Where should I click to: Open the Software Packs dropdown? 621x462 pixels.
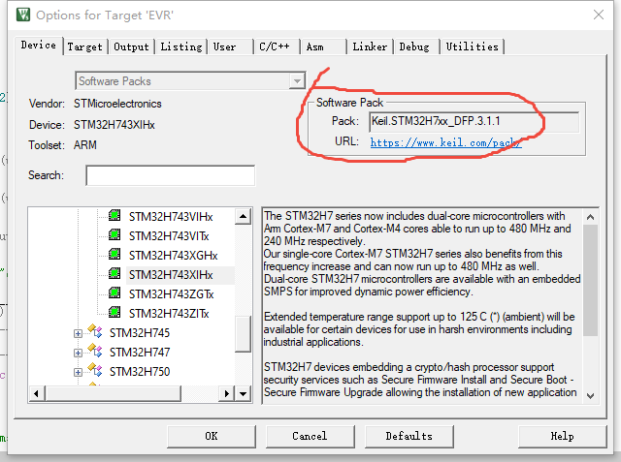[x=297, y=81]
